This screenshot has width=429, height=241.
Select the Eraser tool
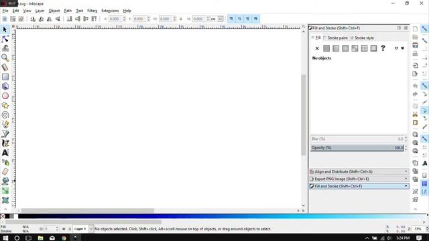pos(5,171)
